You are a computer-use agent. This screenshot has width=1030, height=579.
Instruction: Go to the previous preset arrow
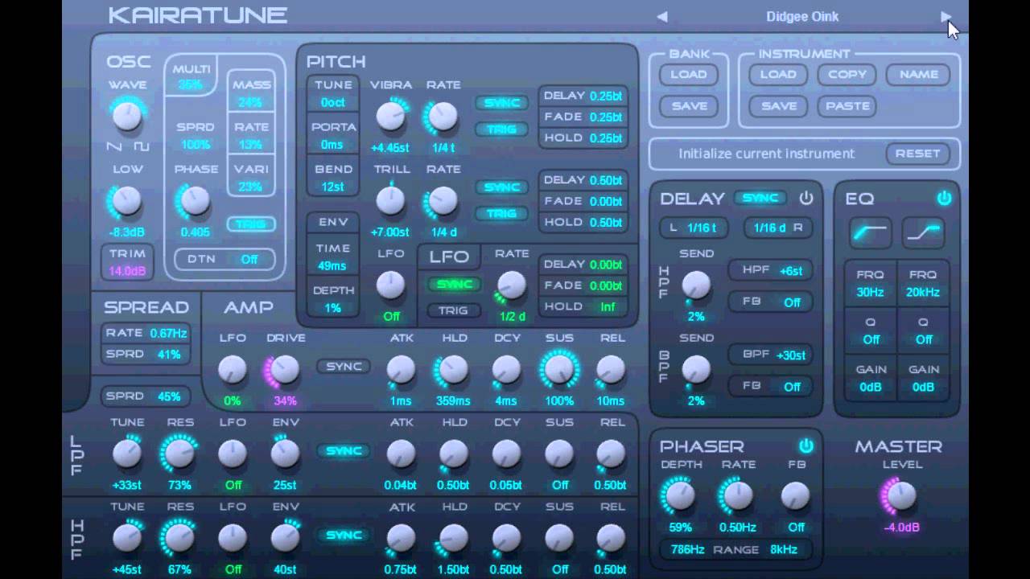coord(662,16)
